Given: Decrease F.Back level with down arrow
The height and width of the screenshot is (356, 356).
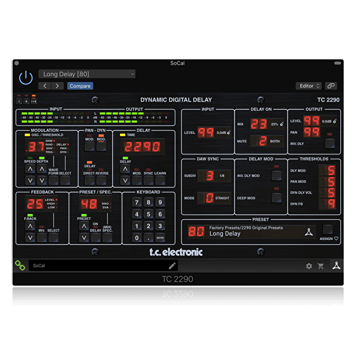Looking at the screenshot, I should [x=30, y=238].
